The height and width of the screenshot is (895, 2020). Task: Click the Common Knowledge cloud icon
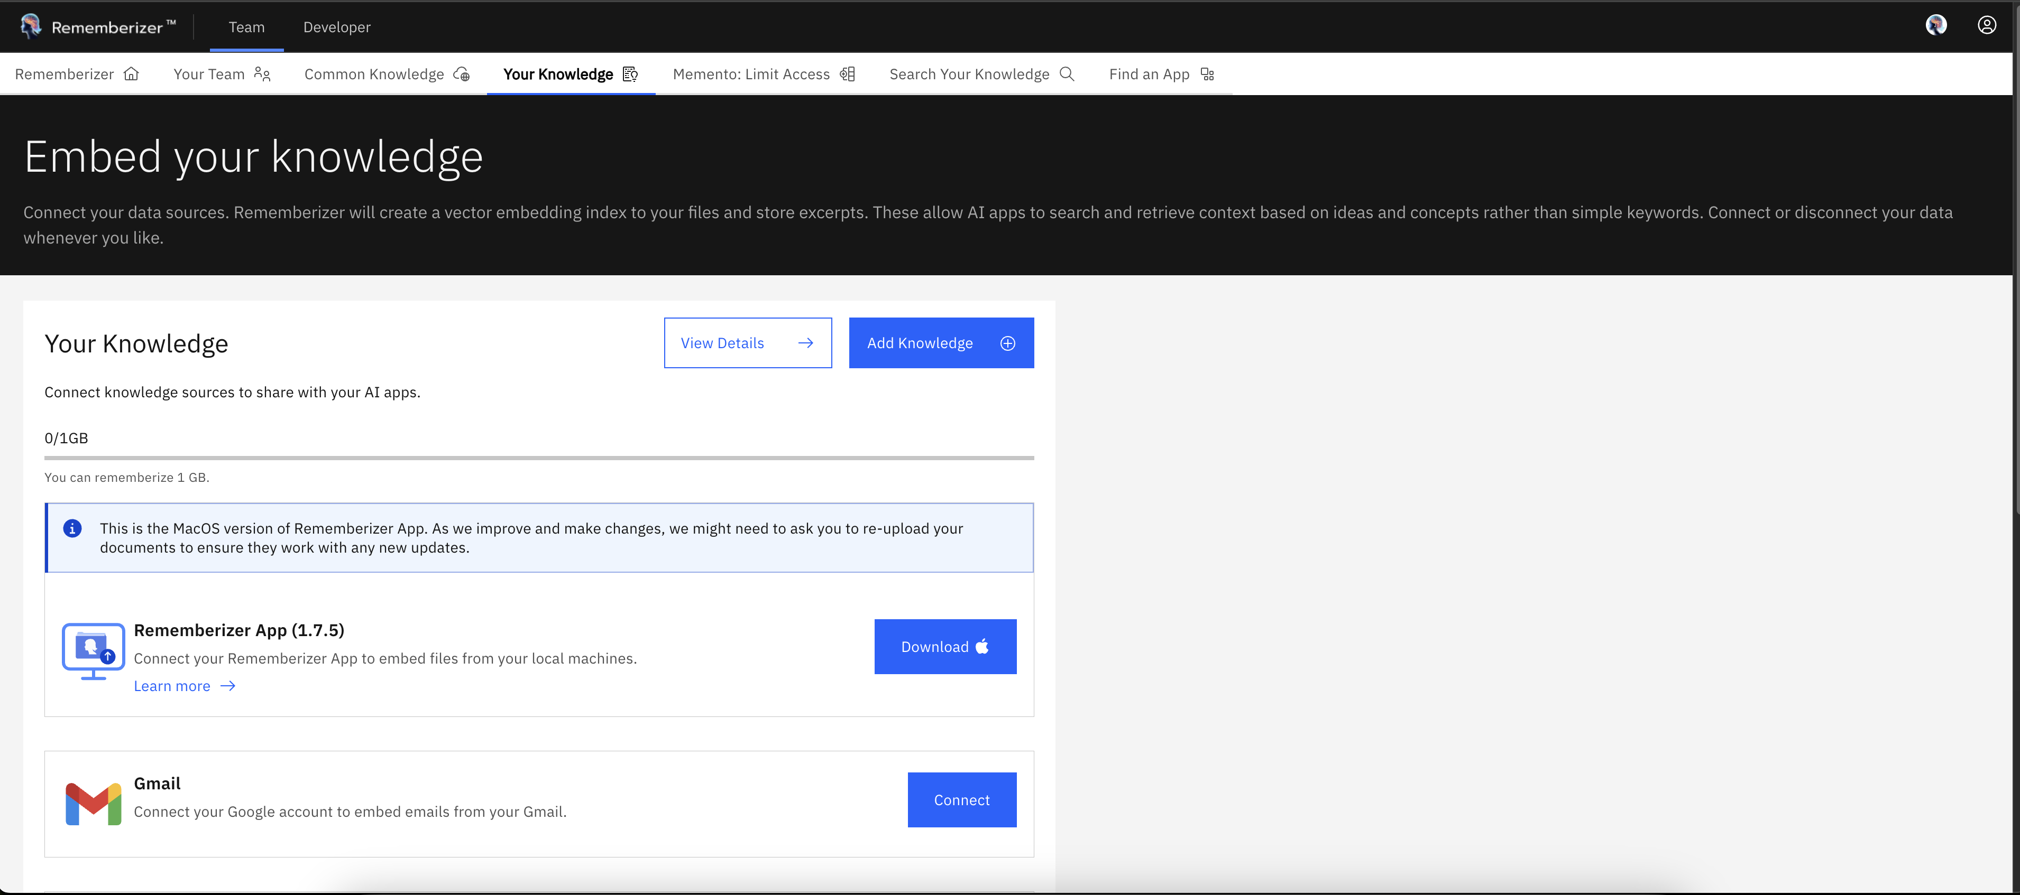462,73
